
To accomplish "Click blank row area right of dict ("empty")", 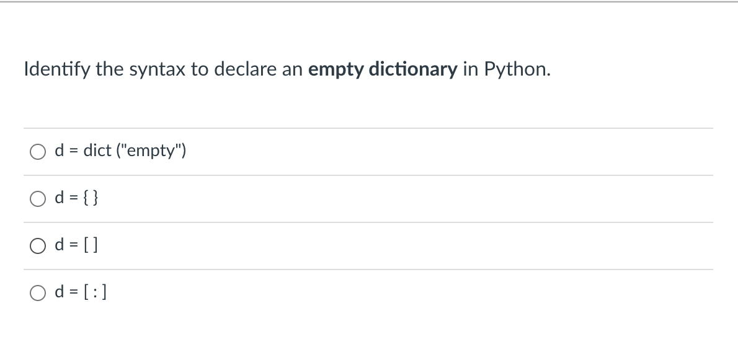I will [x=450, y=152].
